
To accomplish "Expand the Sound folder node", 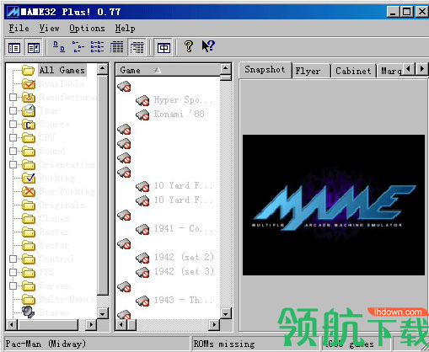I will coord(13,151).
